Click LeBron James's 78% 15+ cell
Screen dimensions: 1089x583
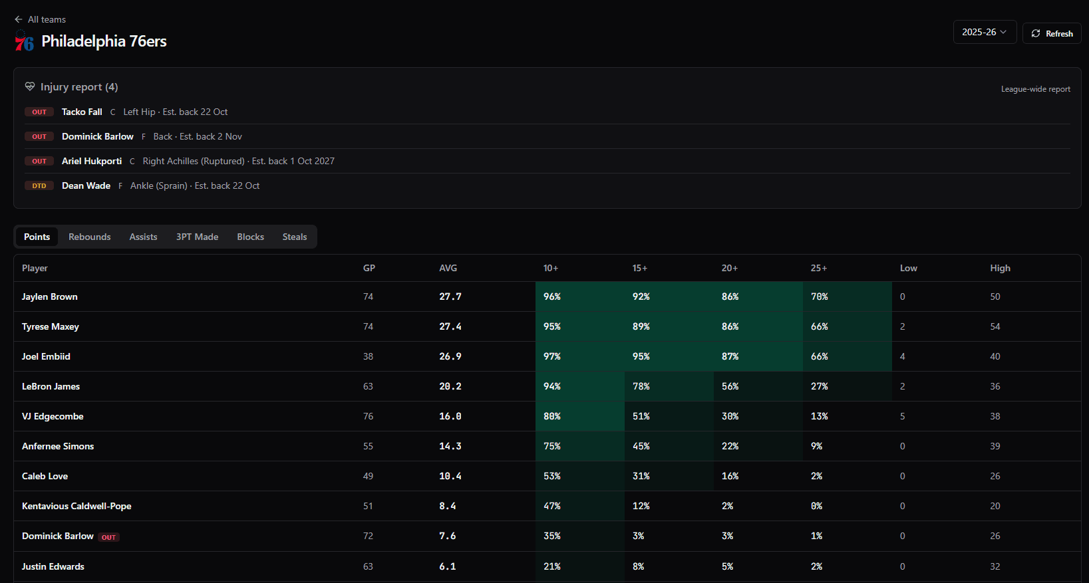pos(669,386)
